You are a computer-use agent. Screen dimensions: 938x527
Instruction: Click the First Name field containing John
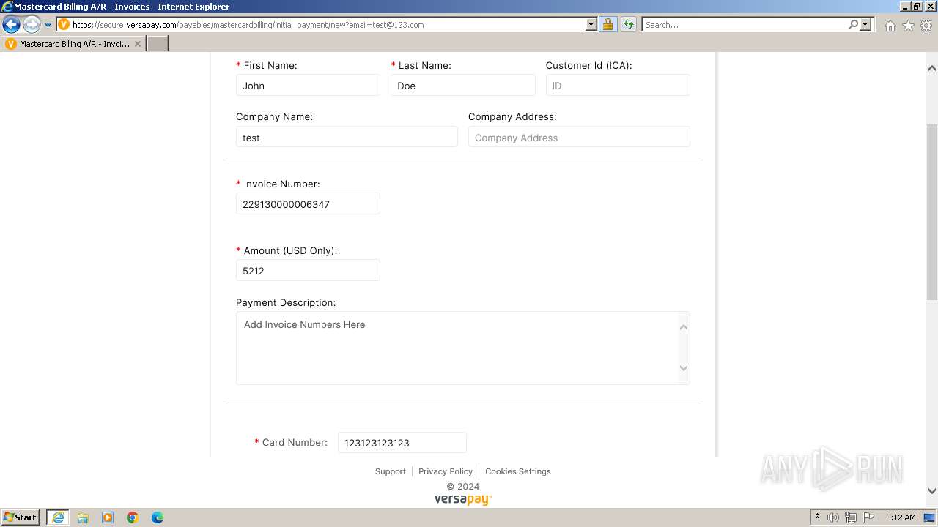308,86
